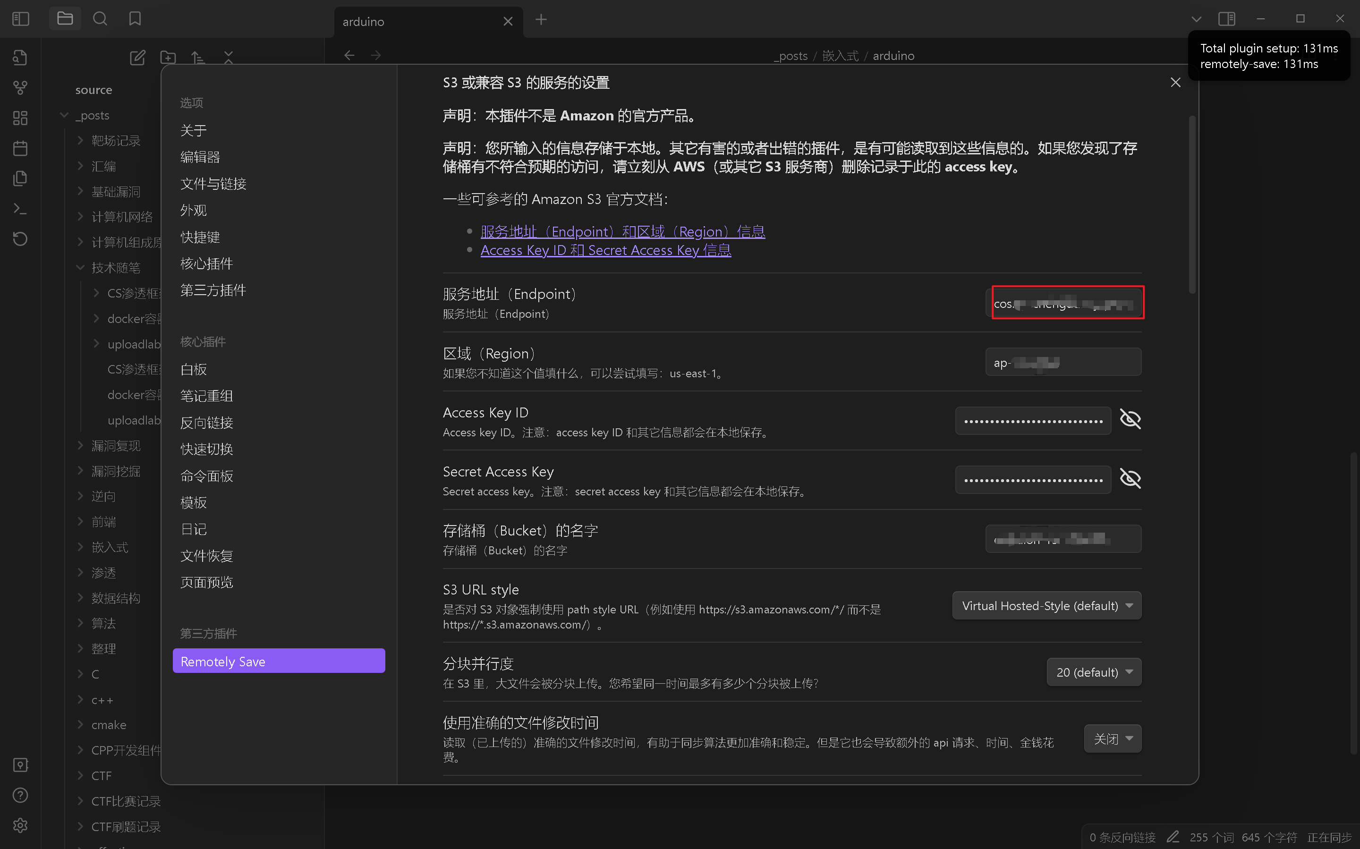The height and width of the screenshot is (849, 1360).
Task: Select the 第三方插件 settings tab
Action: pos(213,290)
